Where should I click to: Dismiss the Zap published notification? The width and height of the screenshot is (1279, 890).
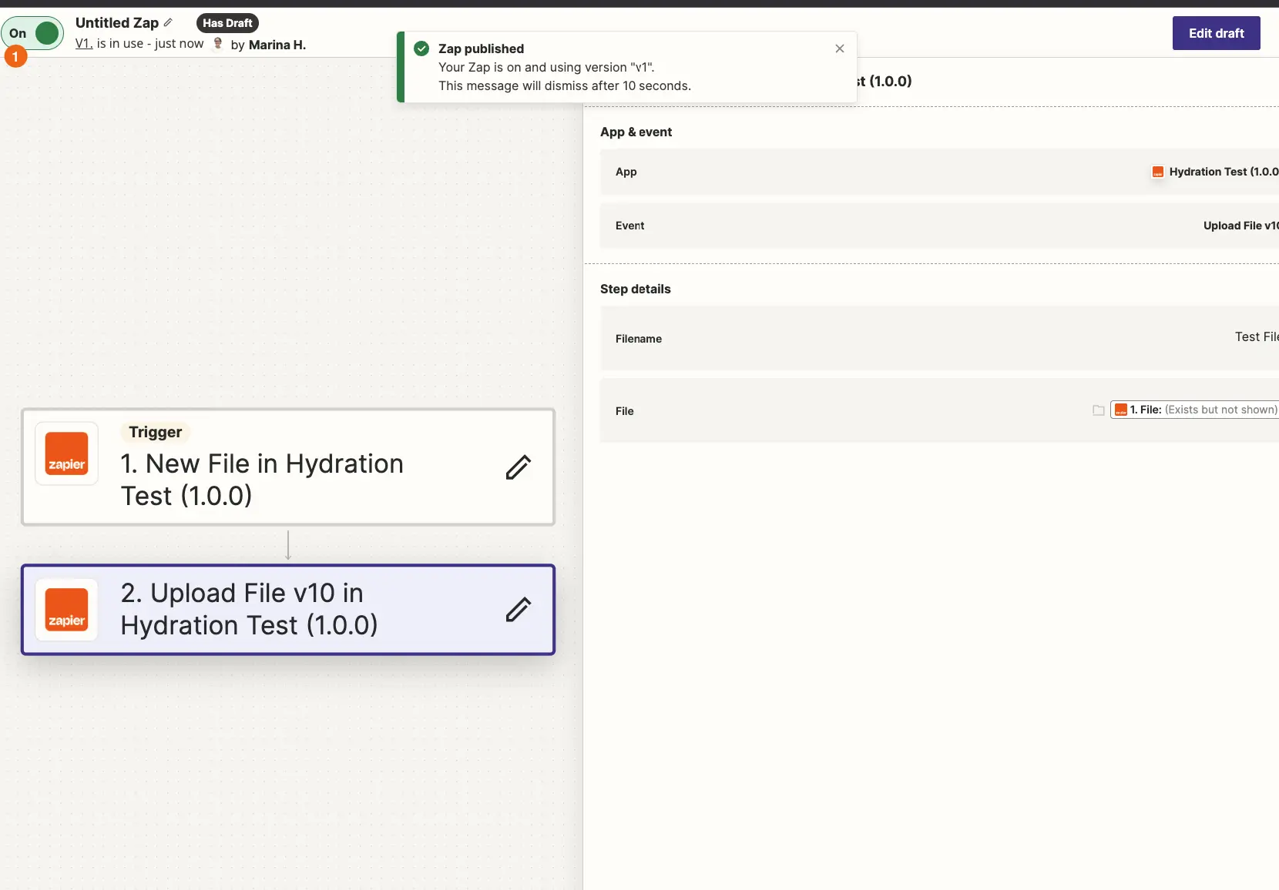[840, 49]
